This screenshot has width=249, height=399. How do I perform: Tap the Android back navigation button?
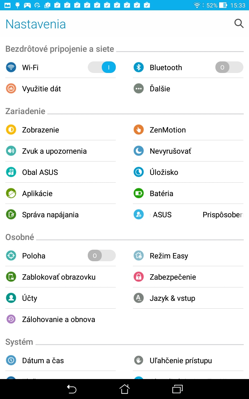72,389
